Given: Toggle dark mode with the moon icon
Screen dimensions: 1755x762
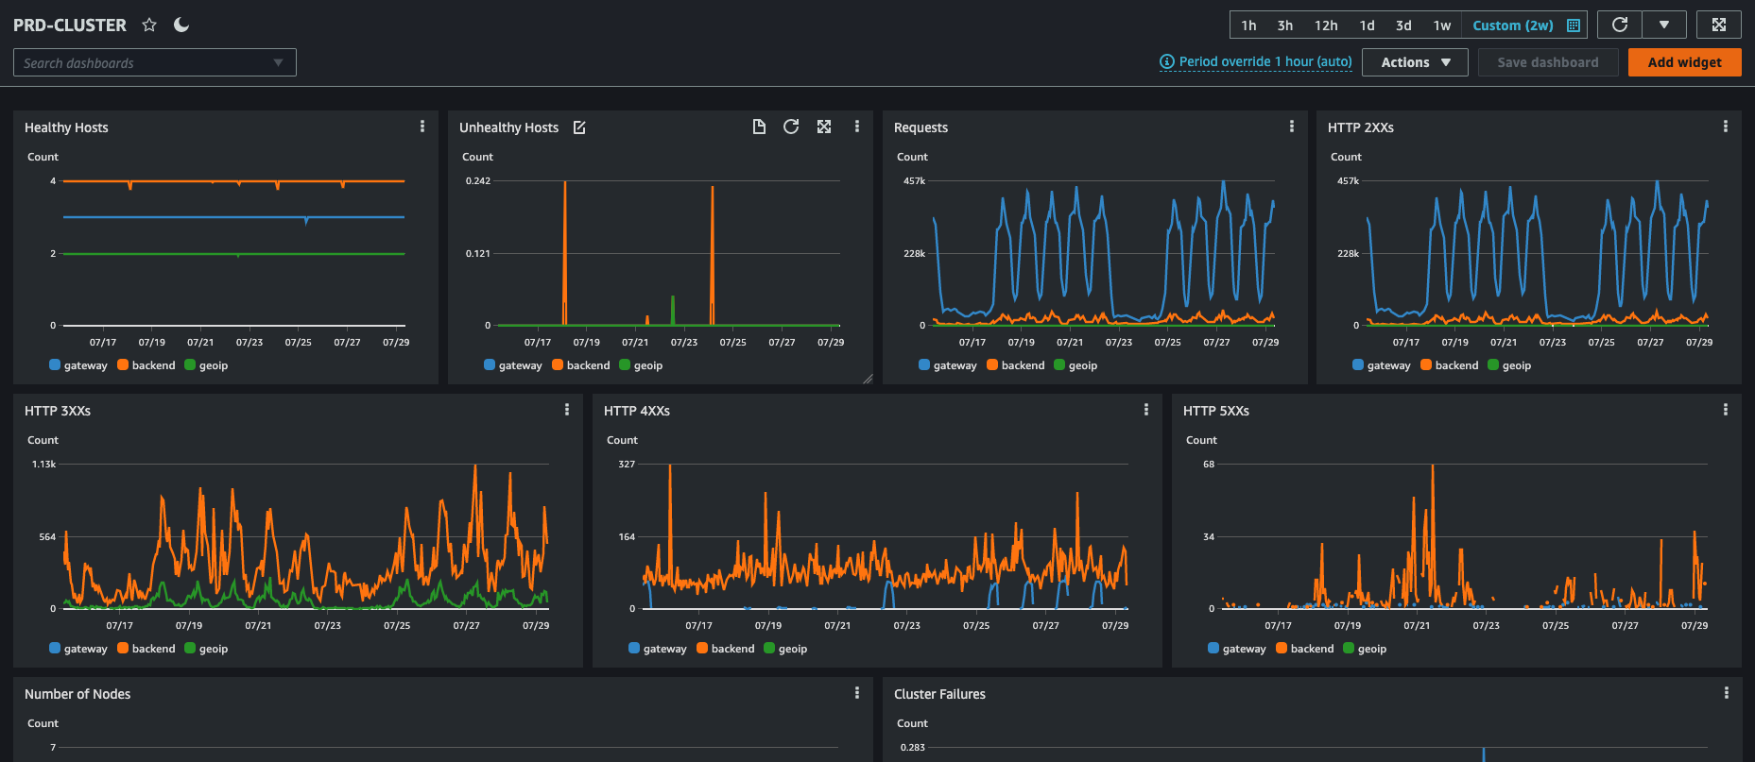Looking at the screenshot, I should coord(181,25).
